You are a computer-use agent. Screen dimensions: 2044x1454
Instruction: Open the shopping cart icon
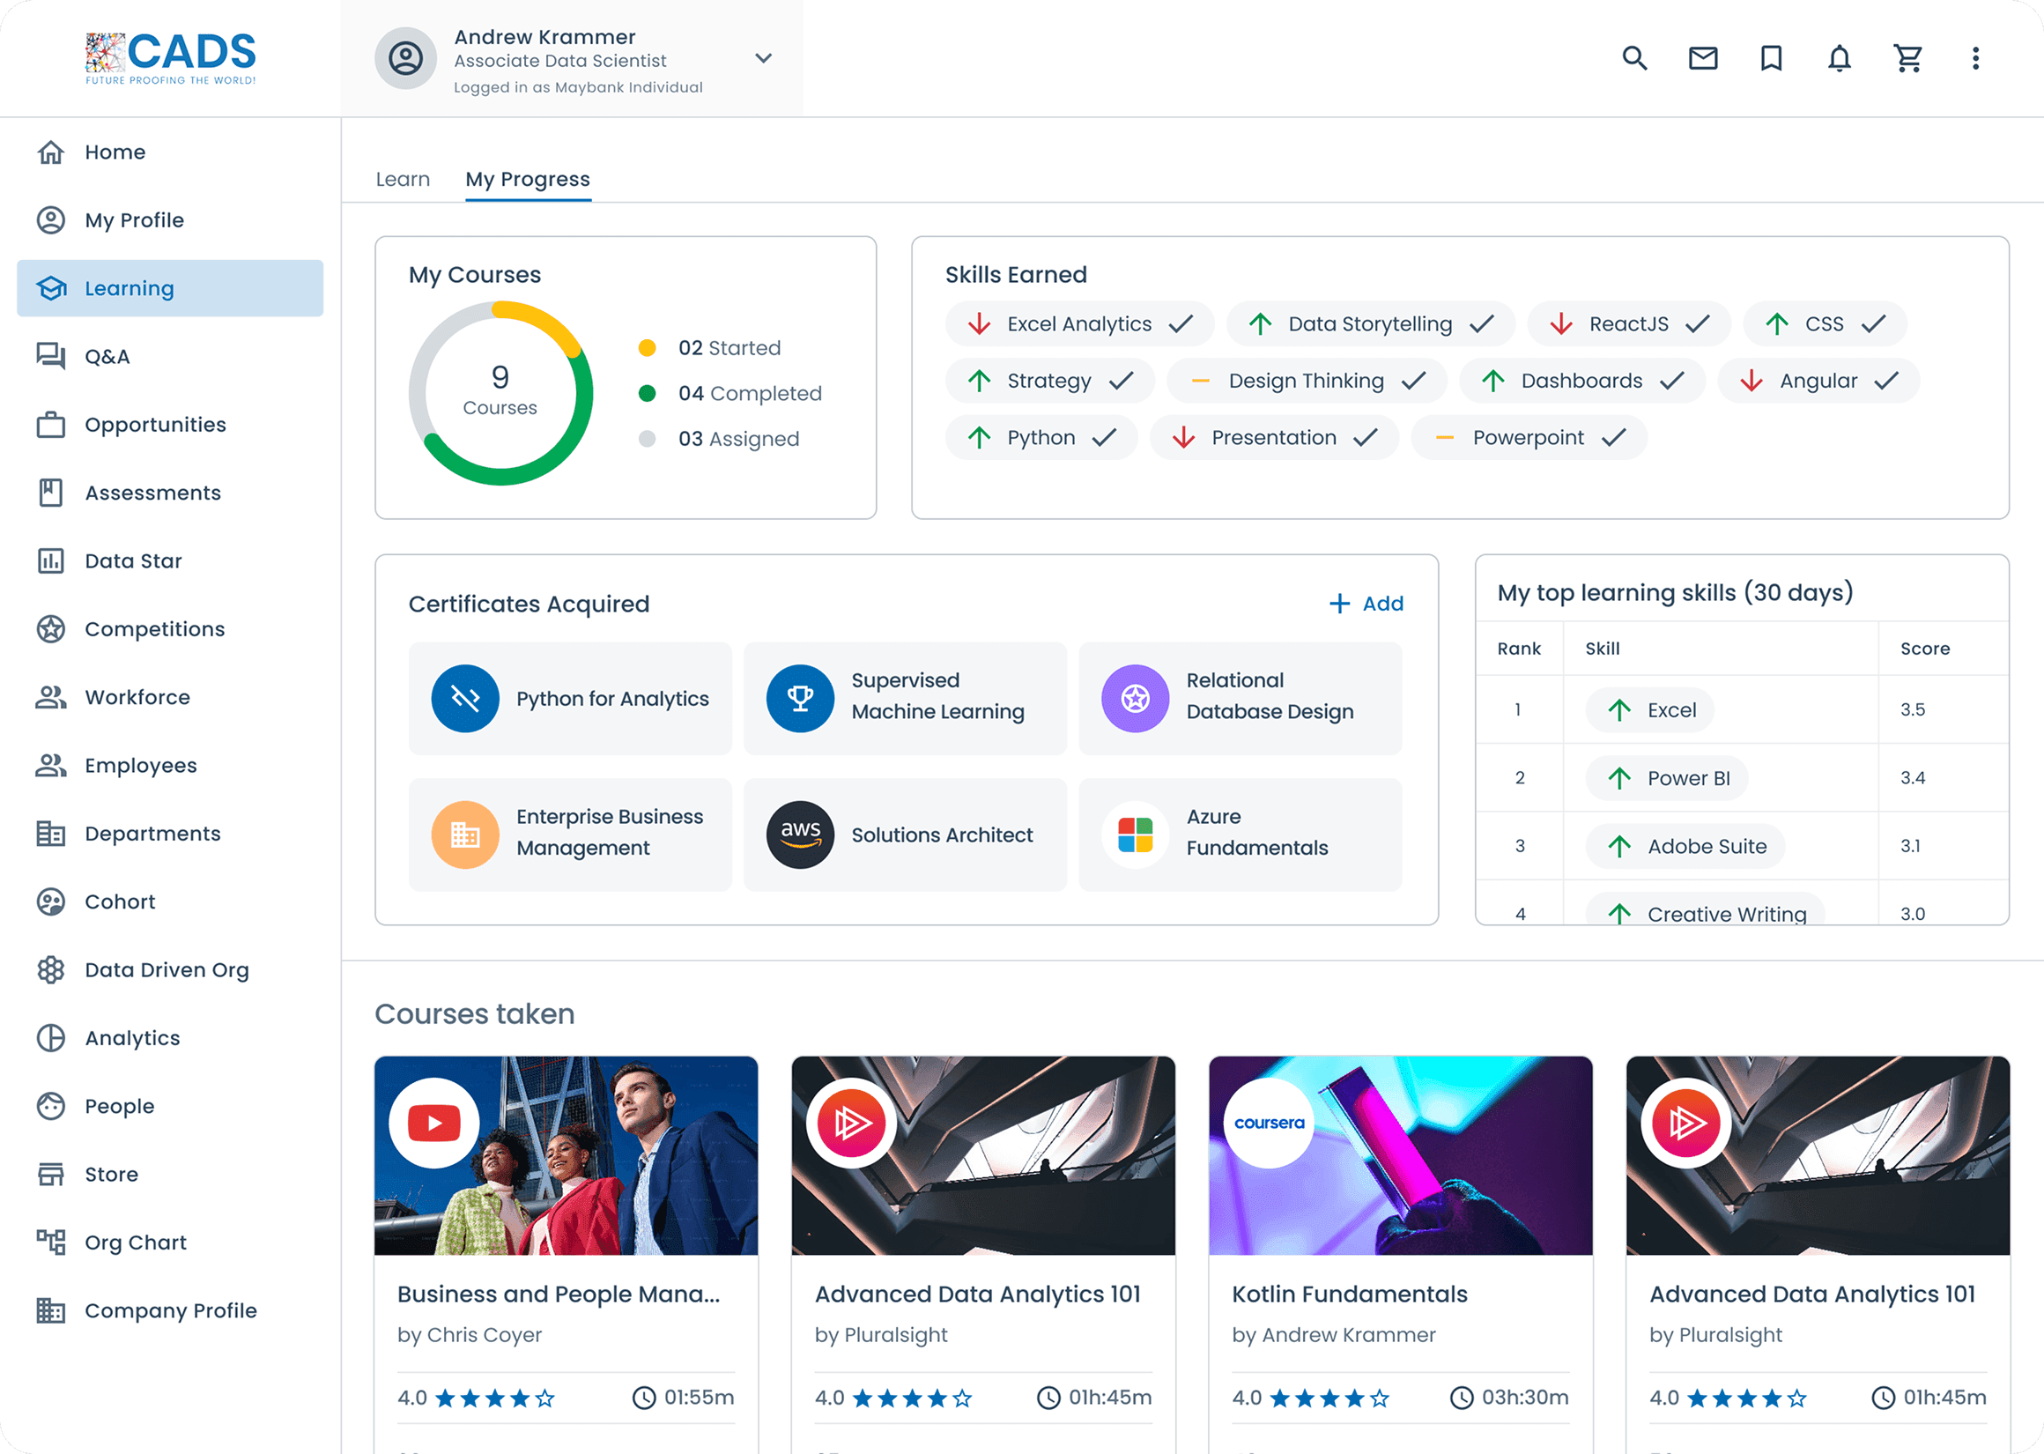(1907, 58)
